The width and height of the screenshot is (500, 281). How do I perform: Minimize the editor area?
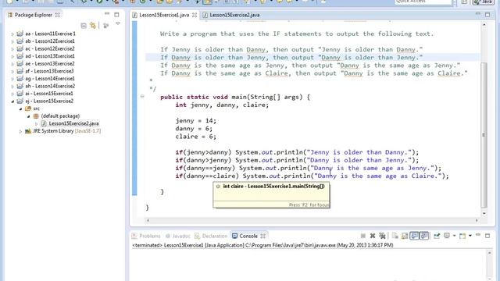point(478,14)
